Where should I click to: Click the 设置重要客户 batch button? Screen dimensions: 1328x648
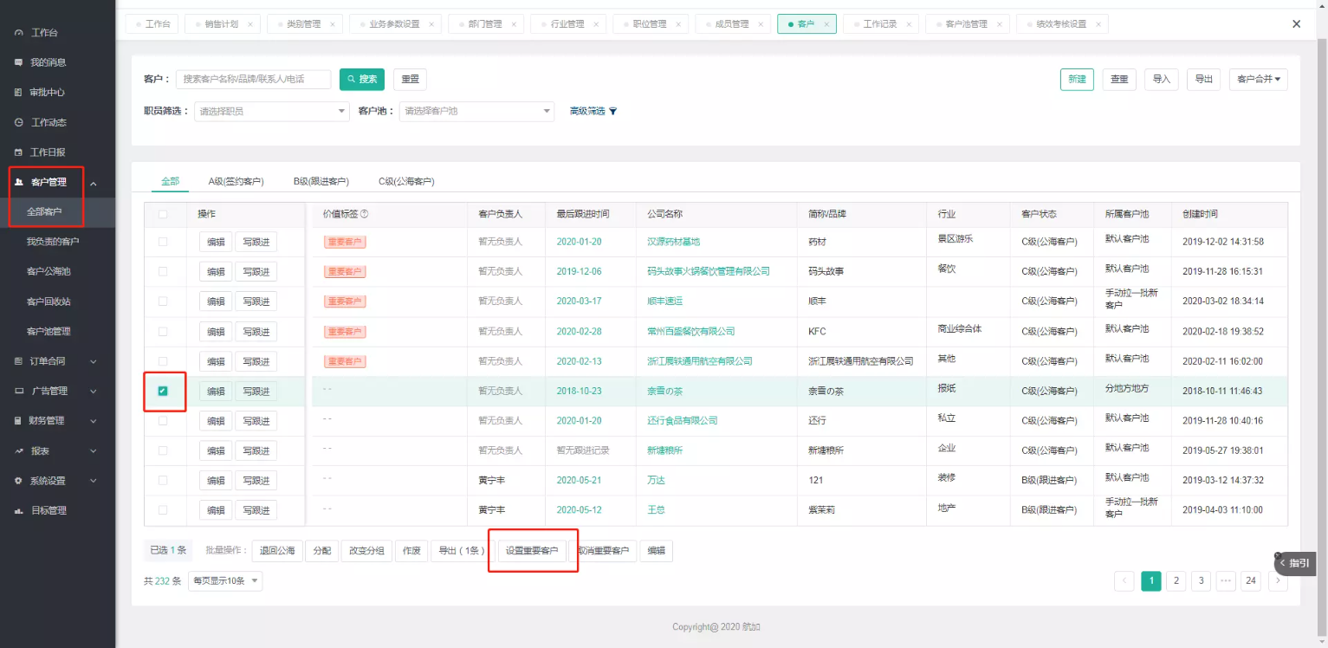533,551
